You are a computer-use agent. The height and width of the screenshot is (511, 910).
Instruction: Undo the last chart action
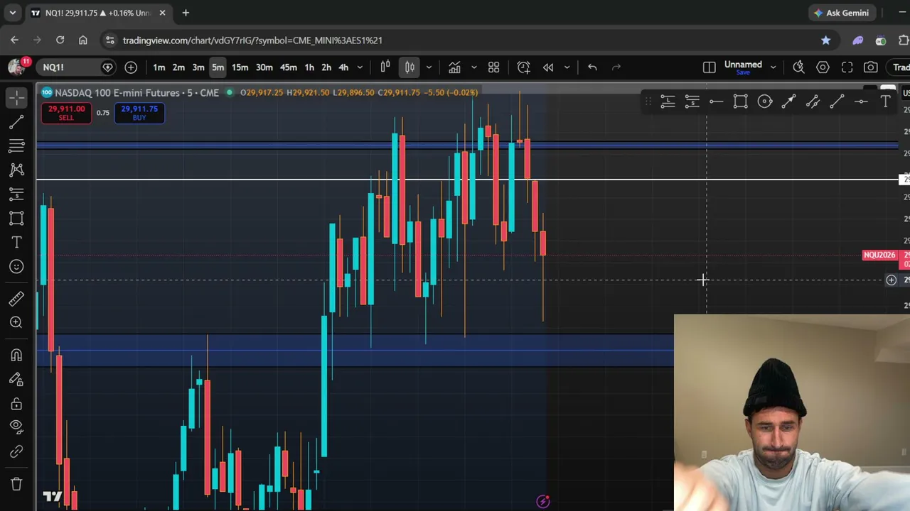click(x=592, y=67)
